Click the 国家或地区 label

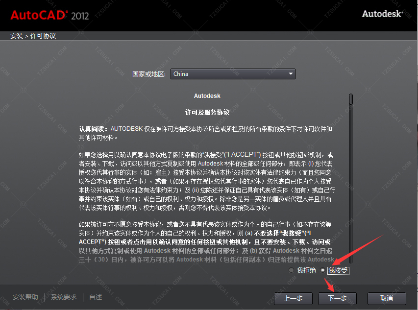coord(149,74)
